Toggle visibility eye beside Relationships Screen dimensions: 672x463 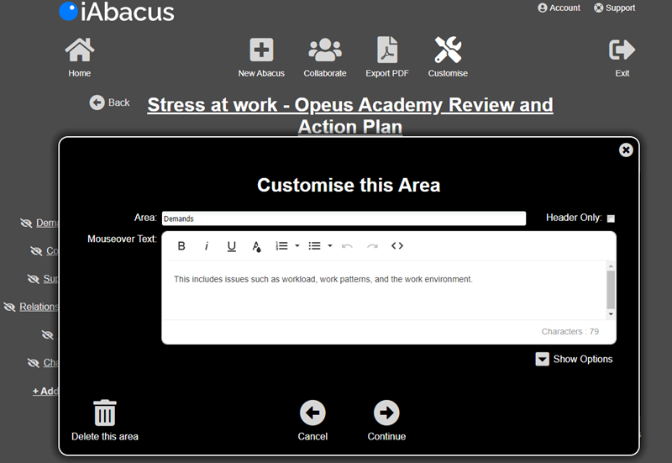(9, 307)
